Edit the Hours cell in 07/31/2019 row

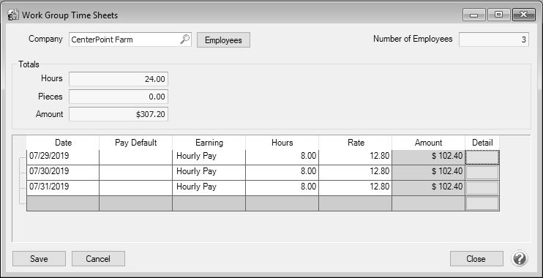pos(282,187)
